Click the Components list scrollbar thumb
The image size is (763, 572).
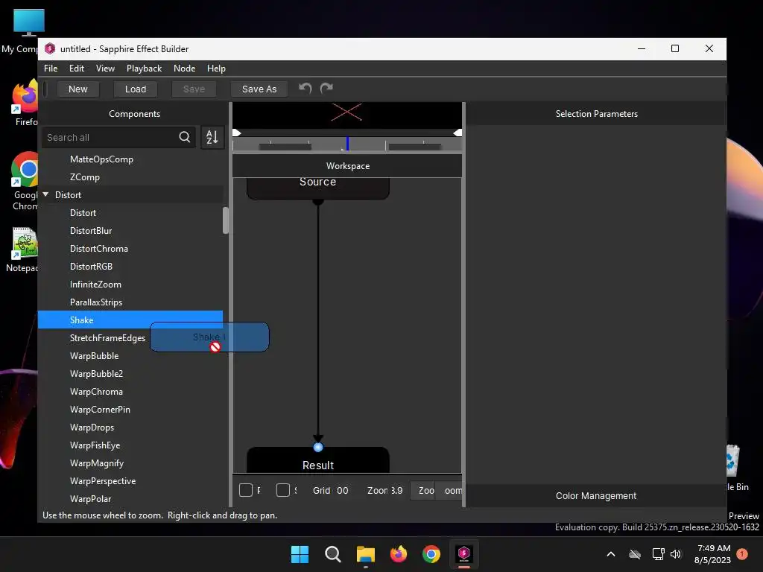tap(226, 220)
